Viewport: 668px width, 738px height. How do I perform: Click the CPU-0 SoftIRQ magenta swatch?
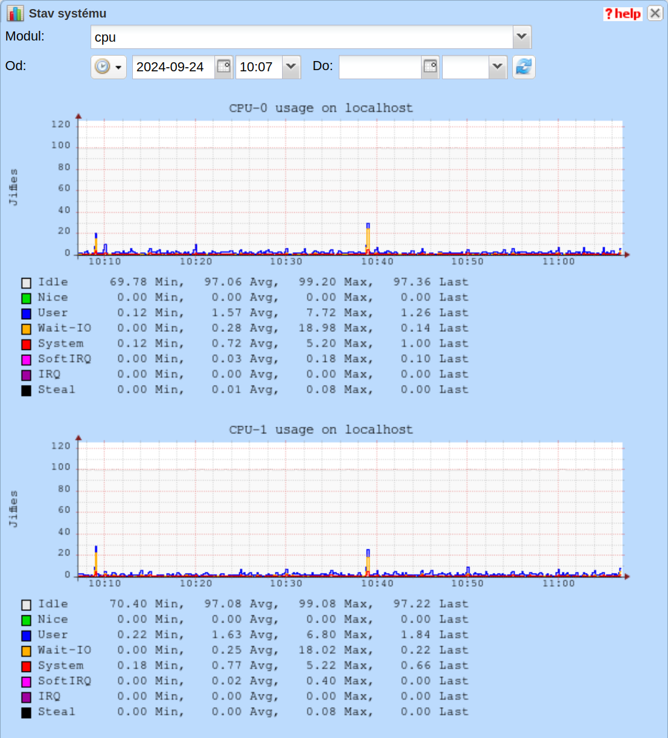point(26,360)
